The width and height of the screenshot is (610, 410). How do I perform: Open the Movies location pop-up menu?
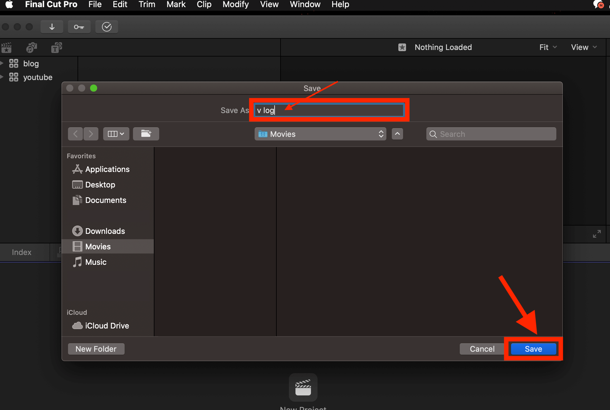[320, 134]
